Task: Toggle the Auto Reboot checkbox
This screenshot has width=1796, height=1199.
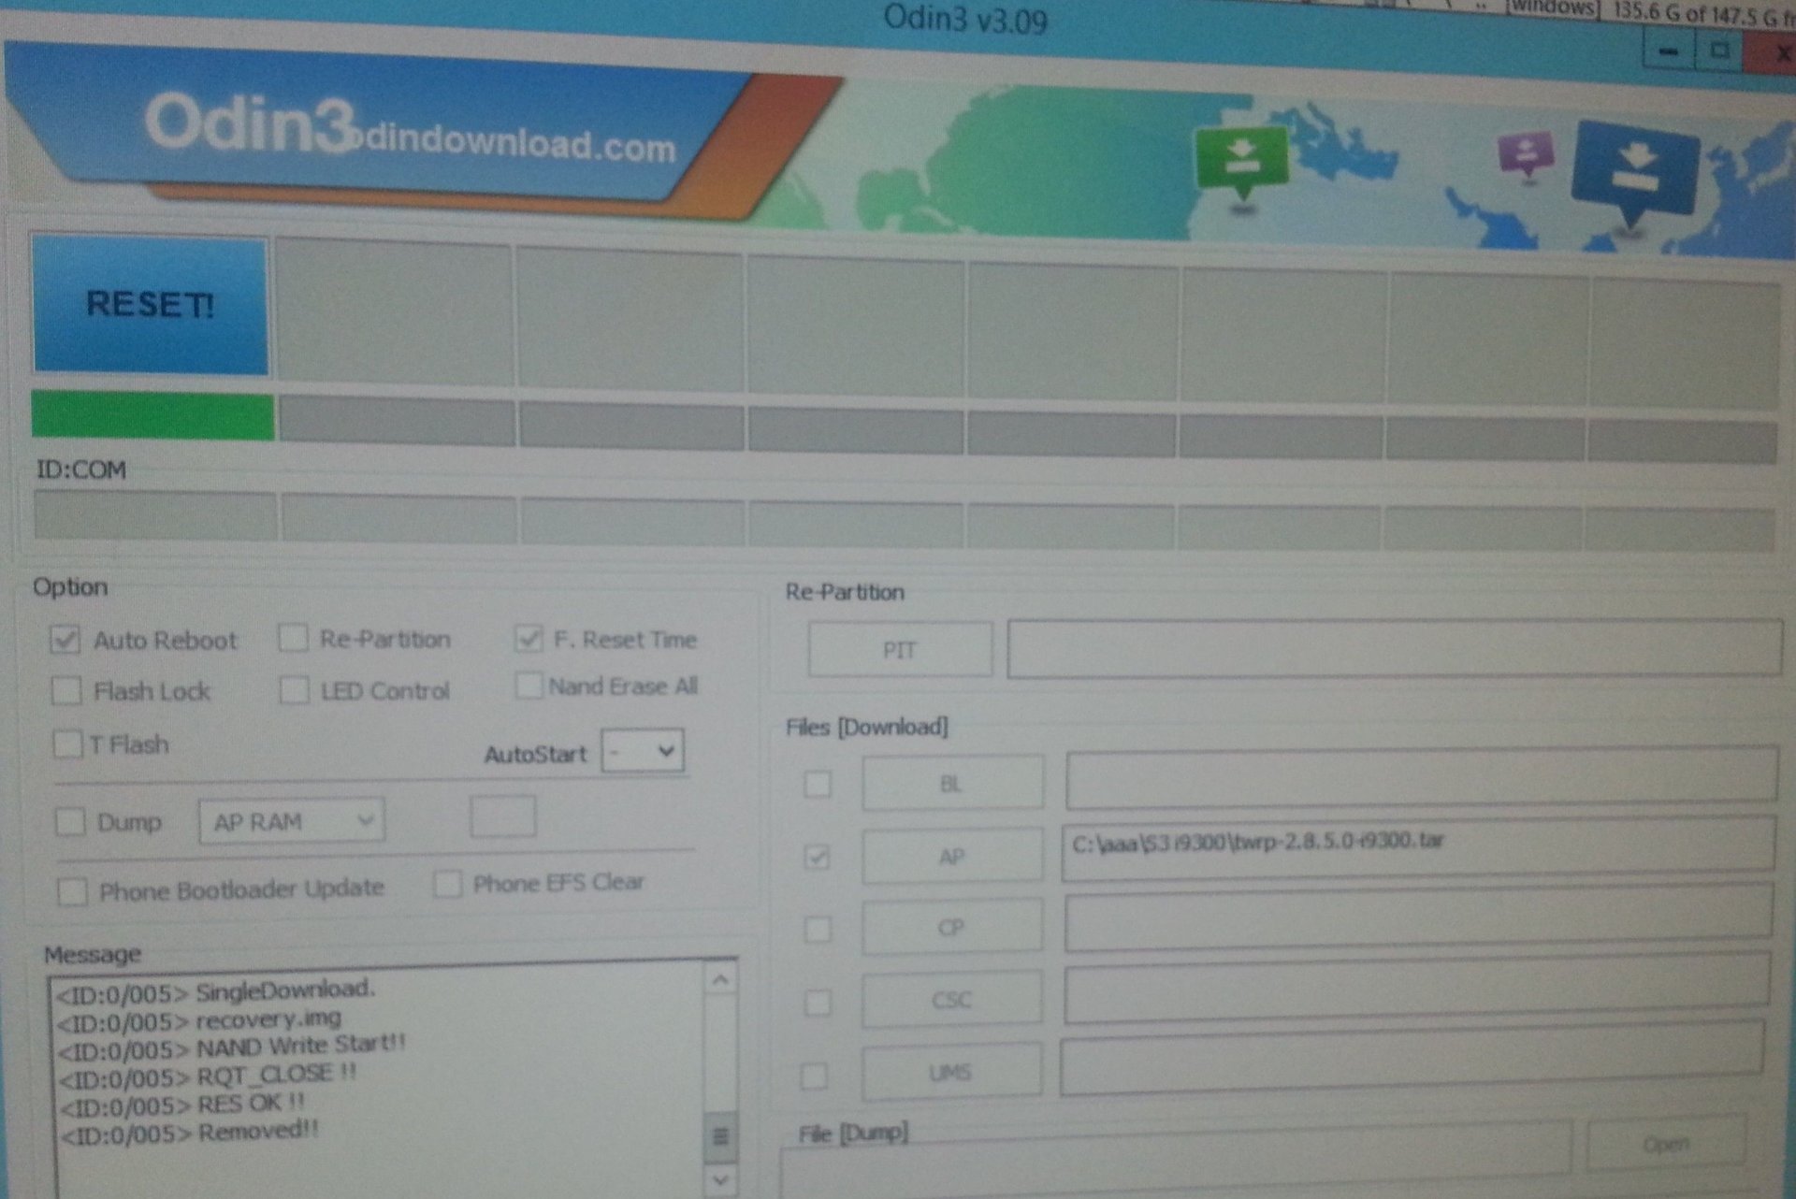Action: (x=65, y=640)
